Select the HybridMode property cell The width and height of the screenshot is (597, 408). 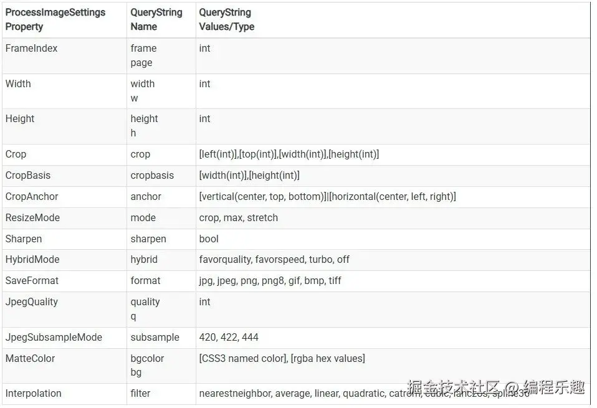[x=32, y=260]
